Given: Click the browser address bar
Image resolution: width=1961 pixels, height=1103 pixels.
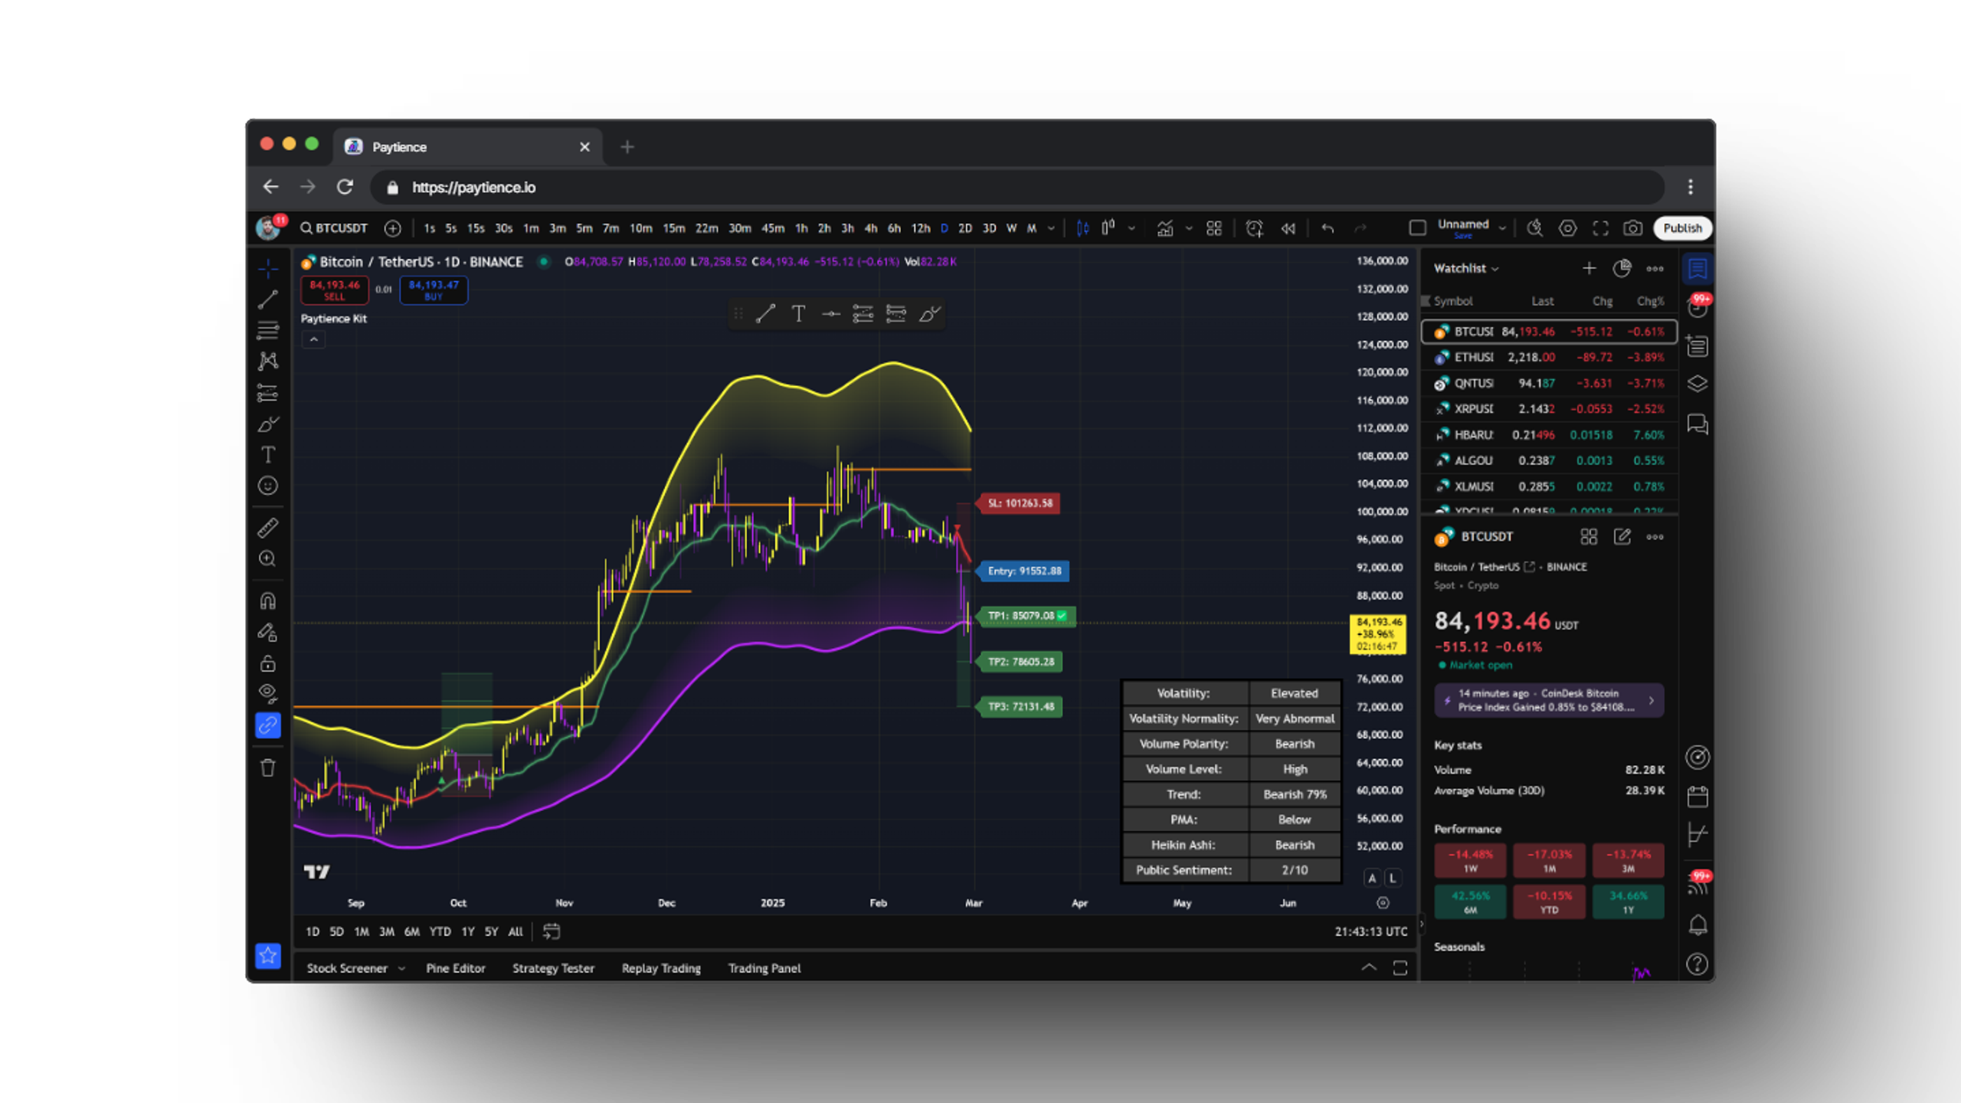Looking at the screenshot, I should pos(1017,188).
